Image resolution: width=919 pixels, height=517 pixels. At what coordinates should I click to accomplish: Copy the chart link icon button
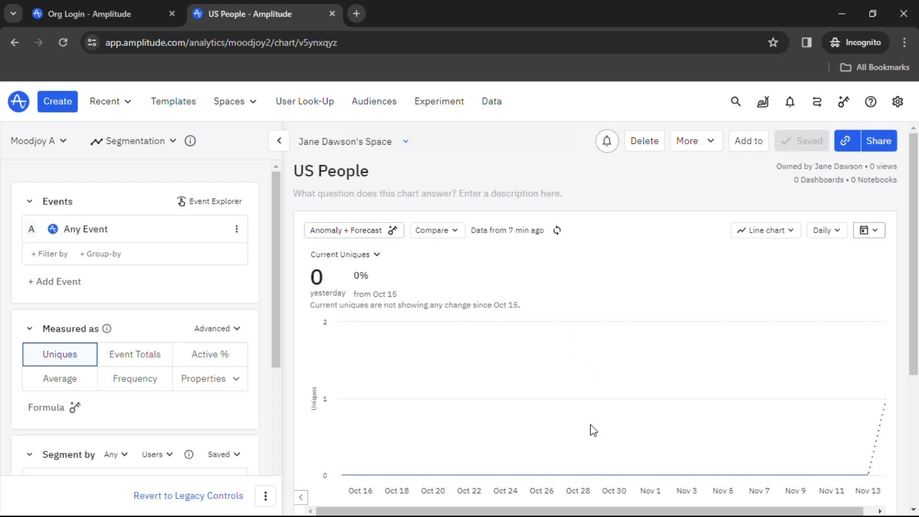point(847,141)
